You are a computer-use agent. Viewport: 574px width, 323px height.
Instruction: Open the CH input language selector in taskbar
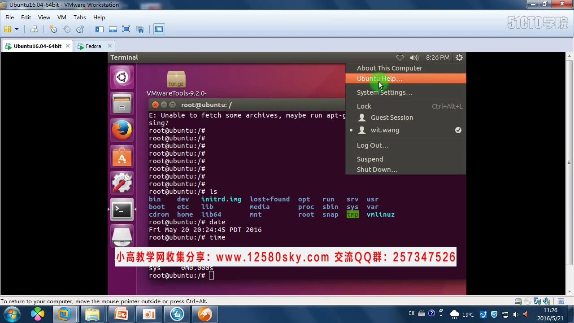point(411,313)
